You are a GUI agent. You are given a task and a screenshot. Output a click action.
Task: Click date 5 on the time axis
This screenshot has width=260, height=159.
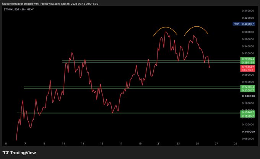tap(6, 144)
